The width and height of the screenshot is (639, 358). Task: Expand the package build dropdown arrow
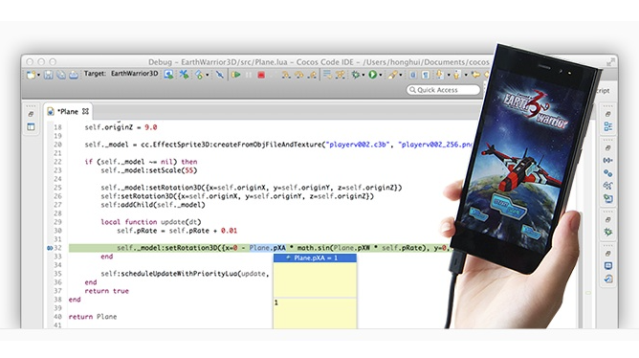(x=207, y=75)
